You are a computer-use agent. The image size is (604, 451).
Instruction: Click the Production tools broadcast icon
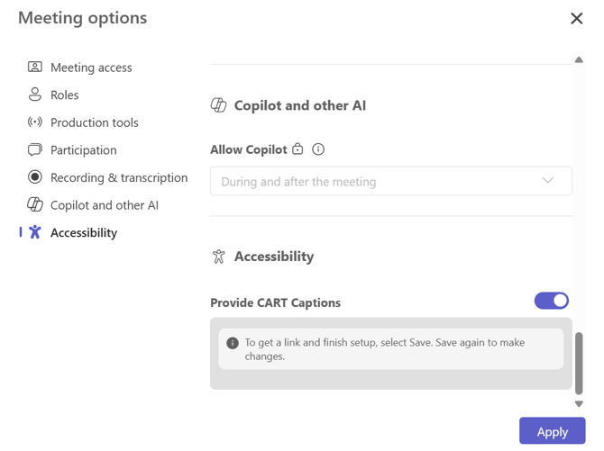pyautogui.click(x=35, y=122)
